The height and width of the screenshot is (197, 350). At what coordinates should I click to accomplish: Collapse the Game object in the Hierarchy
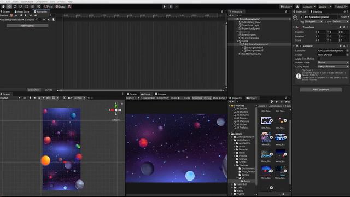pos(237,41)
